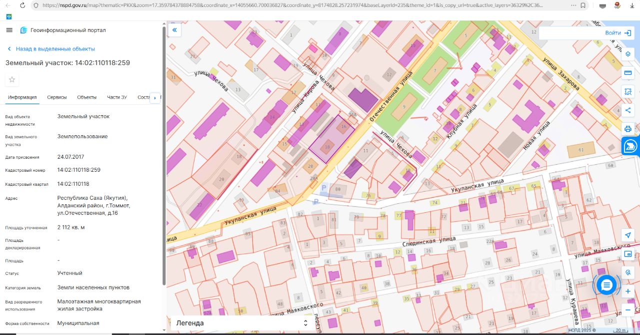Select the ruler measurement tool
Image resolution: width=640 pixels, height=335 pixels.
coord(628,73)
